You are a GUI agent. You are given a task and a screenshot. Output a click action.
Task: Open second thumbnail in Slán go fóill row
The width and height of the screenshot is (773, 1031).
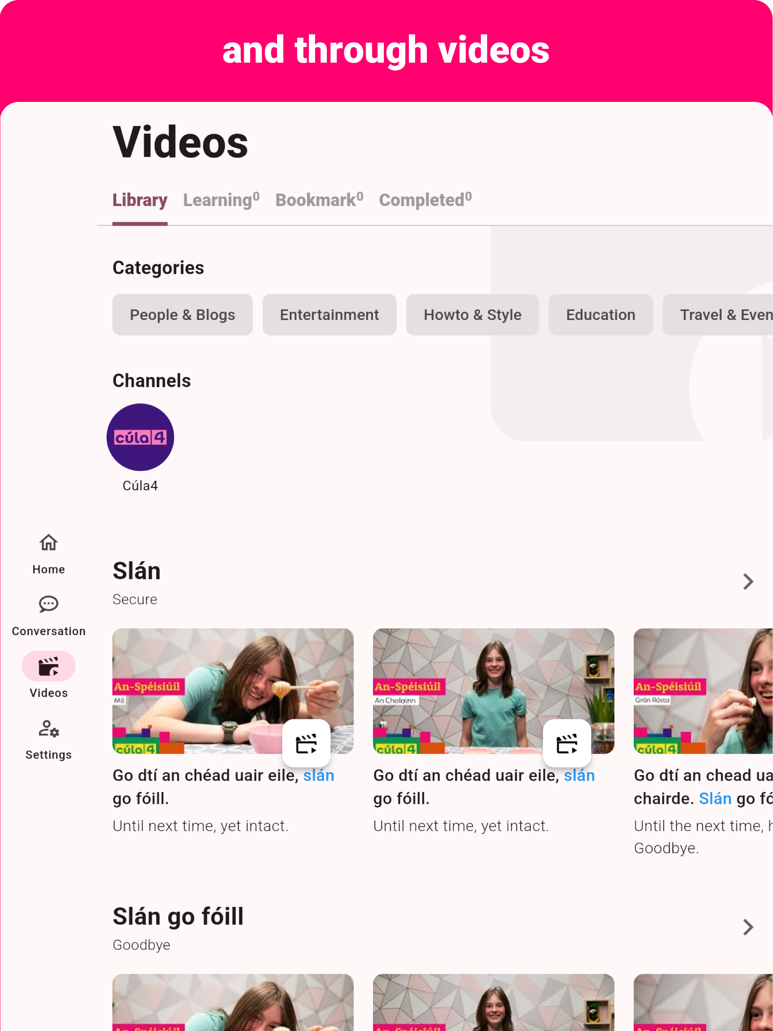[x=494, y=1002]
